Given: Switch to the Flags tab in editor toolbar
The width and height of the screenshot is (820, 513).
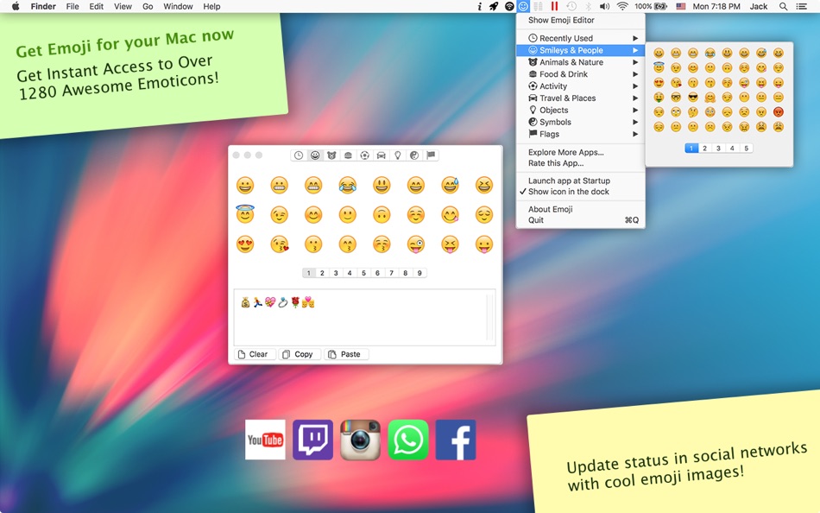Looking at the screenshot, I should click(431, 155).
